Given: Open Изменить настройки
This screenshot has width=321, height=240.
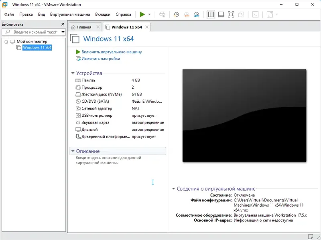Looking at the screenshot, I should [101, 59].
